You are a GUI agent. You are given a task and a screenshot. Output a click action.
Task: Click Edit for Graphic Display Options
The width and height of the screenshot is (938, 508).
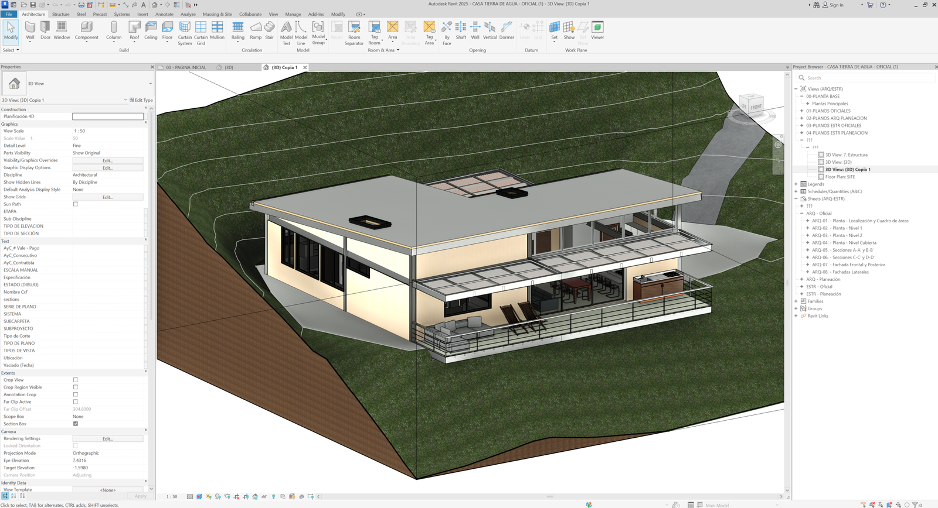tap(108, 168)
